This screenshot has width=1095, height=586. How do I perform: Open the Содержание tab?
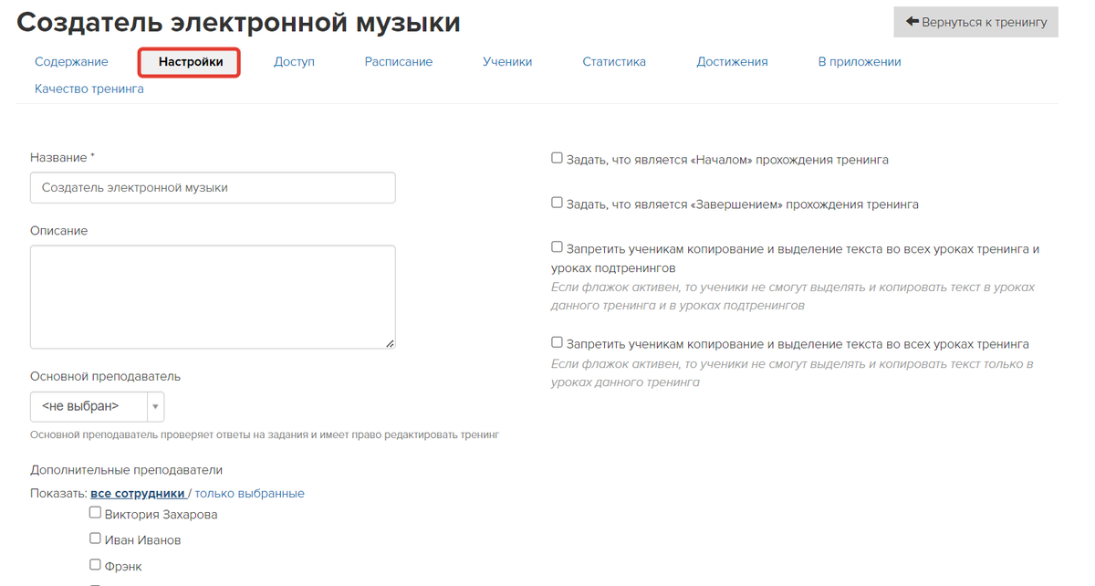tap(71, 62)
